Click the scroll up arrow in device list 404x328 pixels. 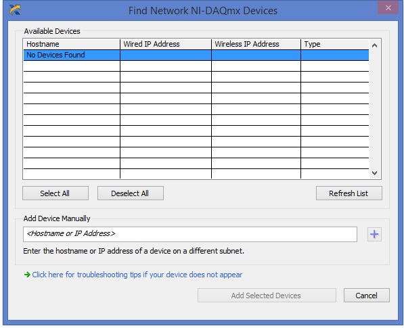coord(374,45)
